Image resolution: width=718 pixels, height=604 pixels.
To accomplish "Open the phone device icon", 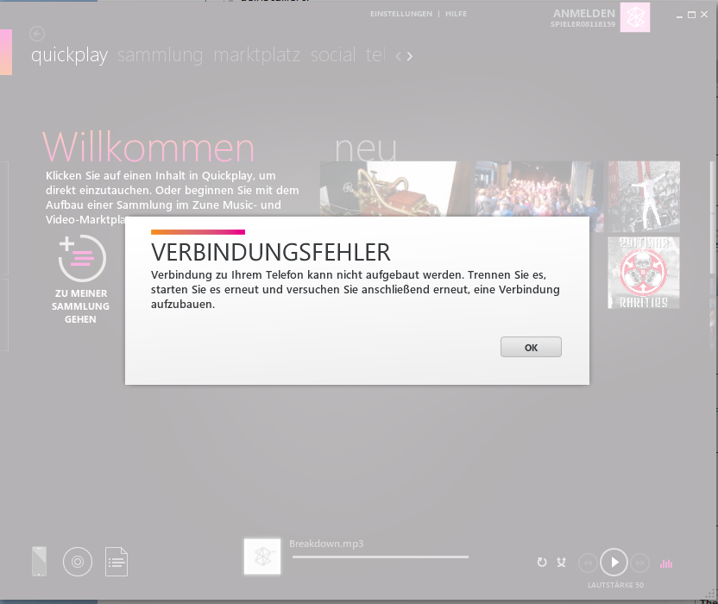I will point(40,562).
